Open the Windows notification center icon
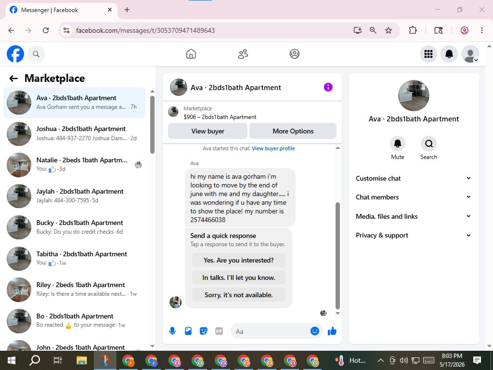The height and width of the screenshot is (370, 493). (x=477, y=360)
